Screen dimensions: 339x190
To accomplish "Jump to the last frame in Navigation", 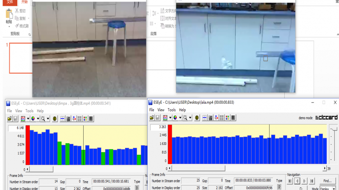I will (x=312, y=181).
